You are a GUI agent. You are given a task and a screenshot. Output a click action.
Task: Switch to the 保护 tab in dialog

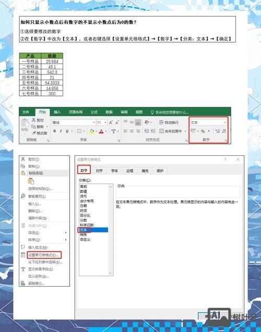coord(160,170)
